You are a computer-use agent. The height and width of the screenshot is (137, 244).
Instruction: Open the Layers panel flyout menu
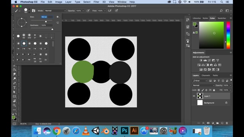click(231, 75)
